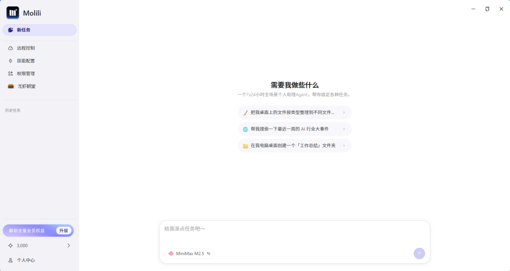The image size is (510, 271).
Task: Open 个人中心 at the bottom of the sidebar
Action: [25, 260]
